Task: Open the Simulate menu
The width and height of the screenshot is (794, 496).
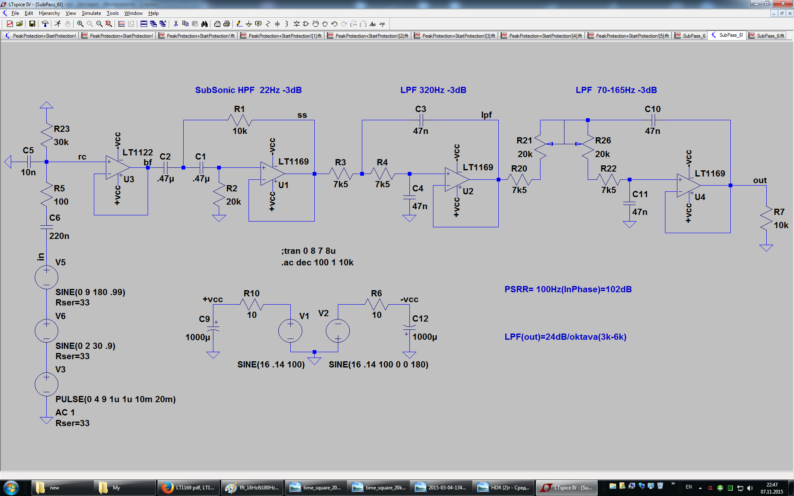Action: [91, 13]
